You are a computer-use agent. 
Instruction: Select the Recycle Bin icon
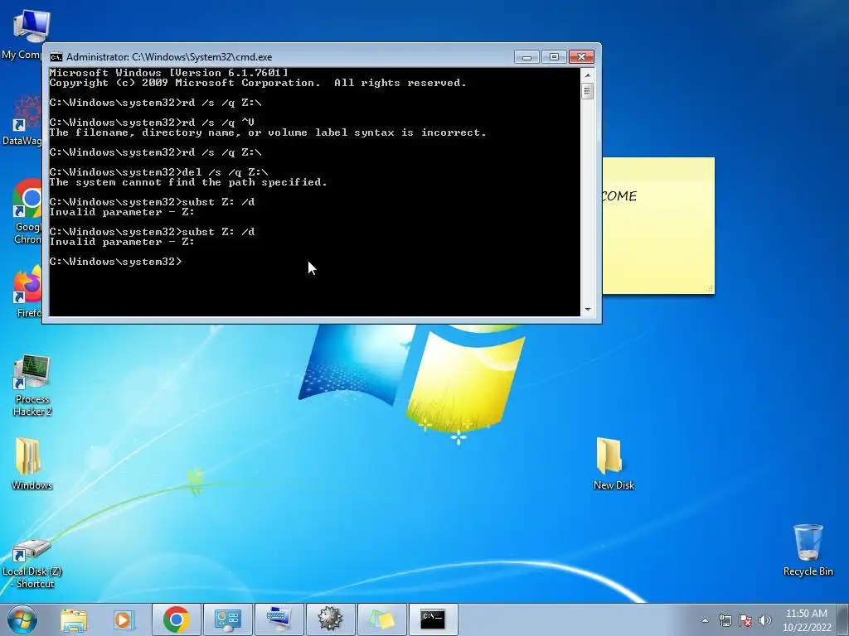pos(808,550)
